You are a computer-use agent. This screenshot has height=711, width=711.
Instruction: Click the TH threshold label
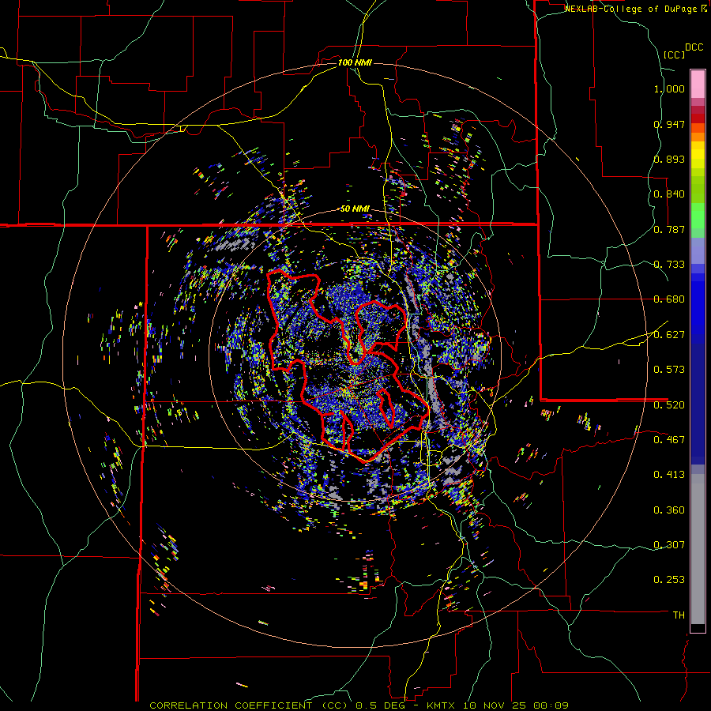point(679,615)
